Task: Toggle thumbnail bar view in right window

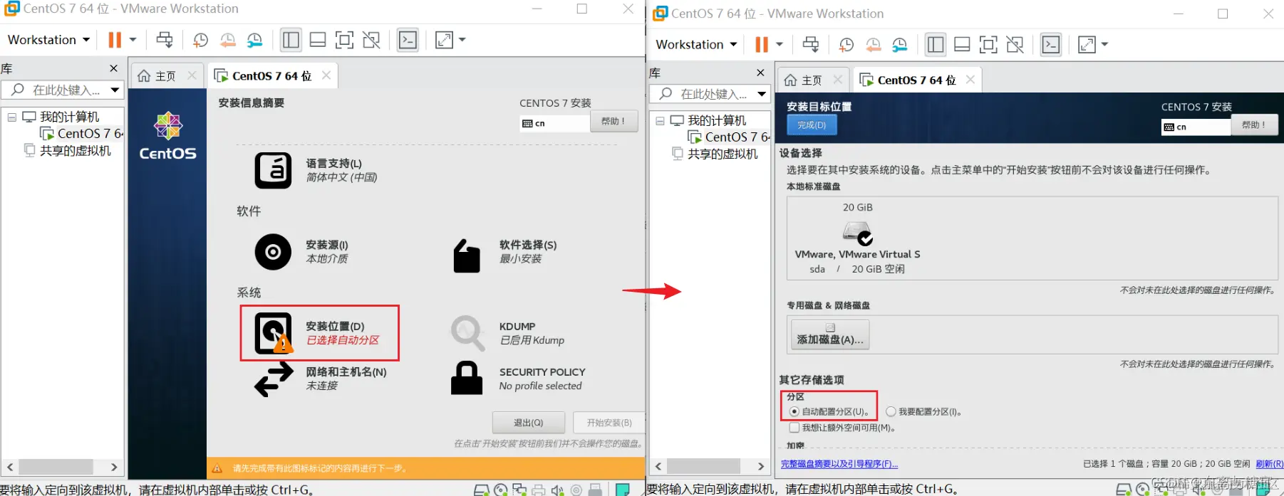Action: click(x=962, y=44)
